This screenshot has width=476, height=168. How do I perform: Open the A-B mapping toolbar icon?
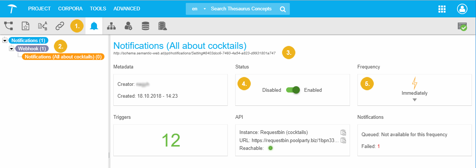43,26
